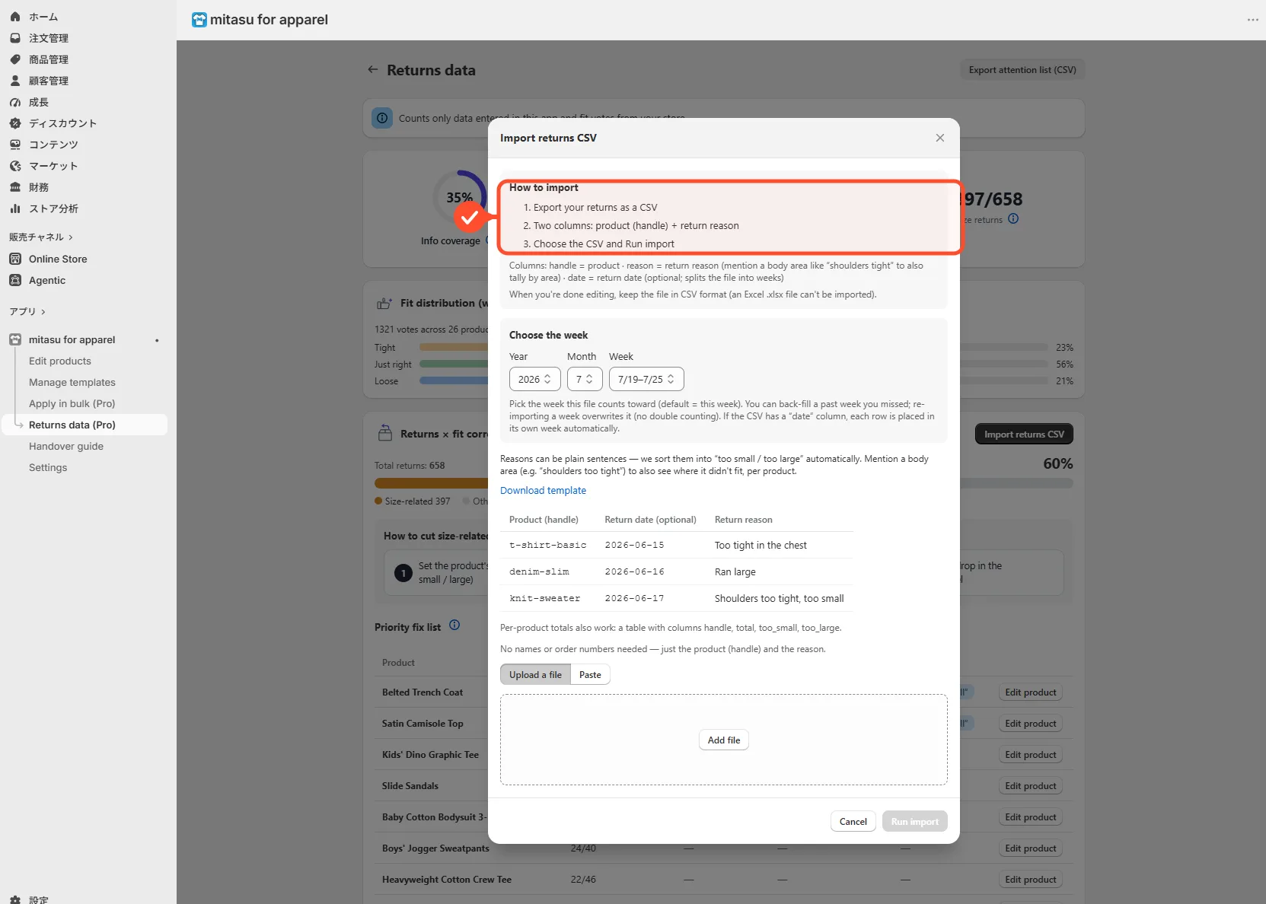This screenshot has width=1266, height=904.
Task: Click the info icon in the Counts only banner
Action: (x=382, y=118)
